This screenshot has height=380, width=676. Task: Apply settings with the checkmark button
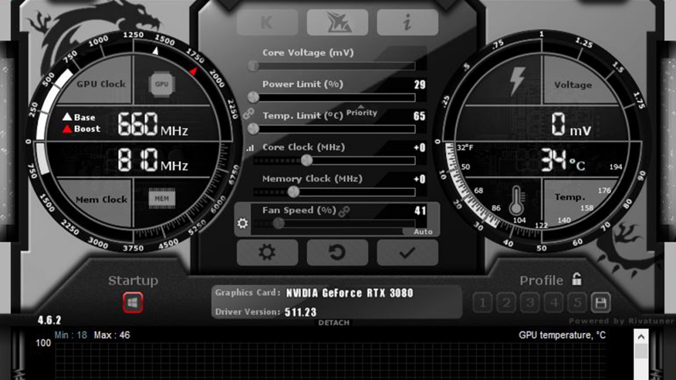[407, 253]
